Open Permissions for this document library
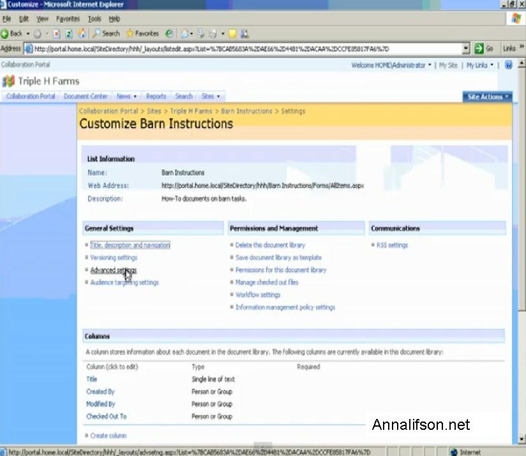Screen dimensions: 526x456 point(281,270)
